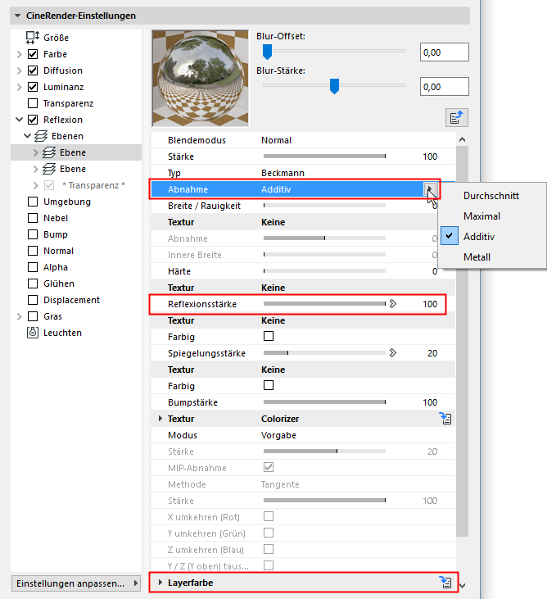Image resolution: width=547 pixels, height=599 pixels.
Task: Click the Blendemodus Normal value
Action: point(276,140)
